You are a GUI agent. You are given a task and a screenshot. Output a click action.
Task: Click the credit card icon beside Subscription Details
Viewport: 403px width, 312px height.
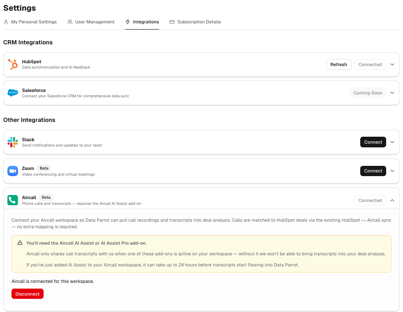172,22
